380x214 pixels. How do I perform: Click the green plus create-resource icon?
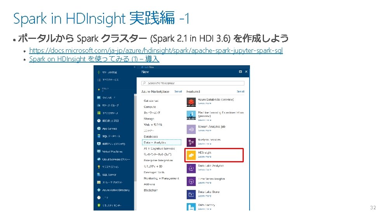[x=99, y=72]
